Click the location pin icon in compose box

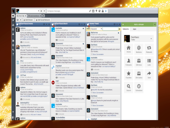pyautogui.click(x=96, y=11)
